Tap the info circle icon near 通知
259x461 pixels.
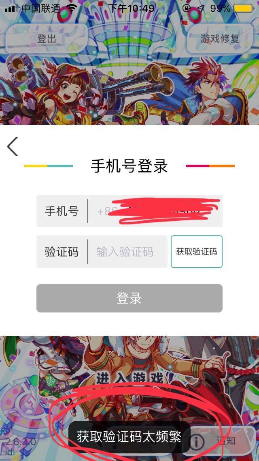196,441
